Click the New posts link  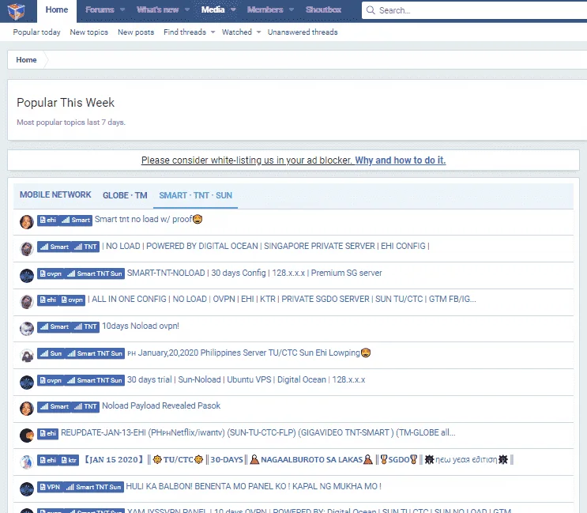(x=136, y=32)
